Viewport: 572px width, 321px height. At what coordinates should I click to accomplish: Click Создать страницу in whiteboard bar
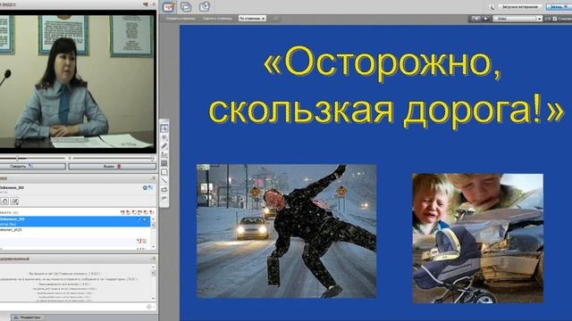(181, 18)
